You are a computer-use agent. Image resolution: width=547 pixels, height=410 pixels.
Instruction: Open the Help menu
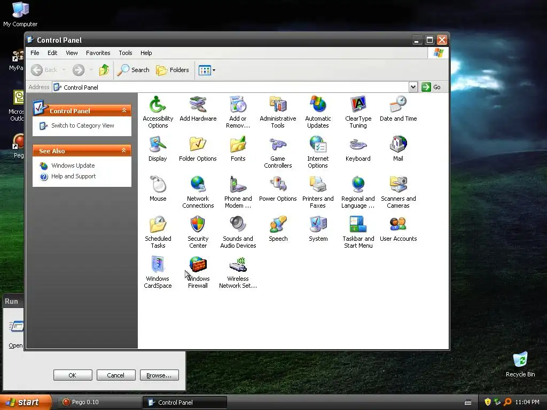point(146,53)
